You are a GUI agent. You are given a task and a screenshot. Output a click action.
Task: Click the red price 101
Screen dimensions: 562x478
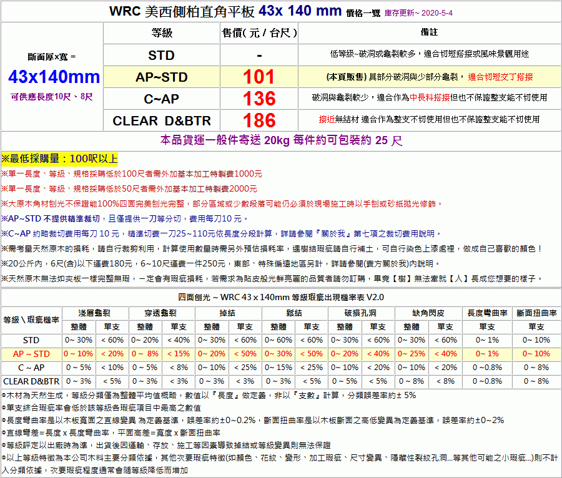259,77
